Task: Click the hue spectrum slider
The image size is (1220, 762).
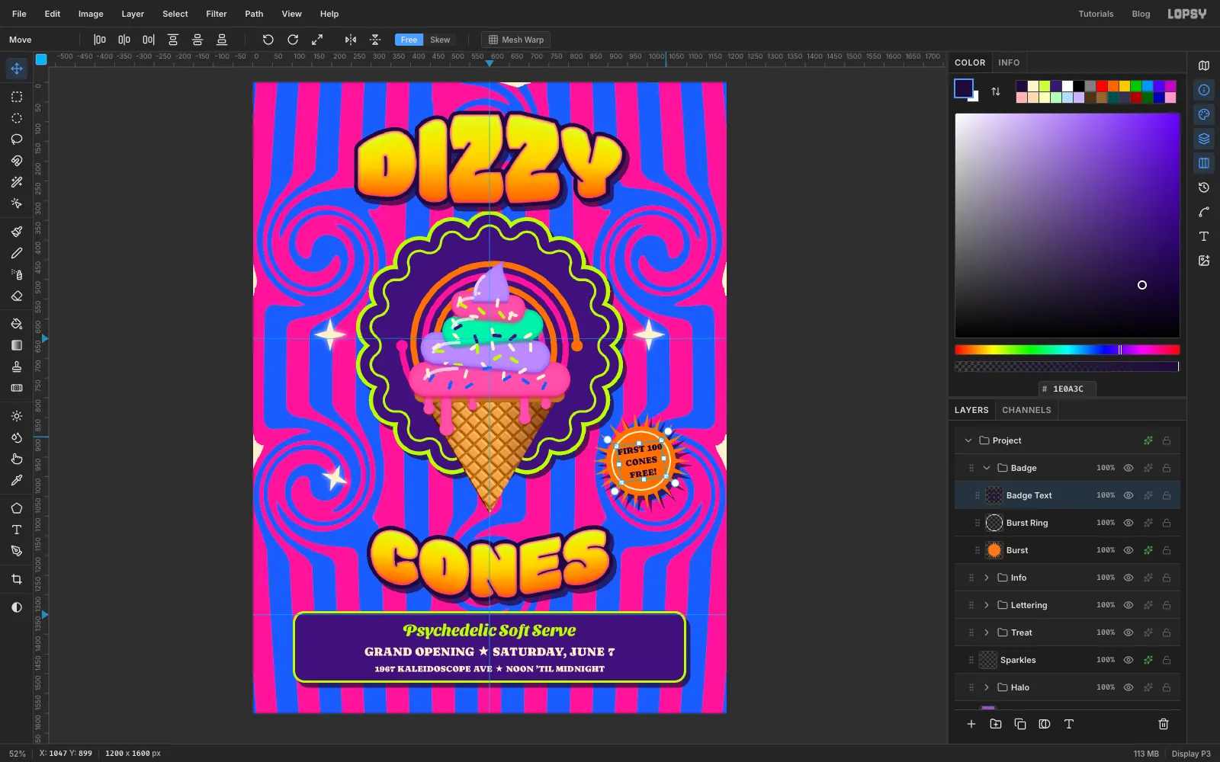Action: pos(1067,350)
